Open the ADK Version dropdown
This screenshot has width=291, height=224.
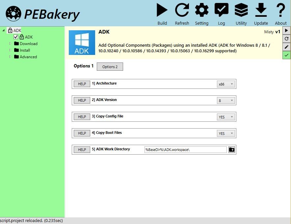226,101
